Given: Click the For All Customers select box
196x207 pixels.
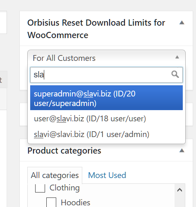Looking at the screenshot, I should [106, 58].
